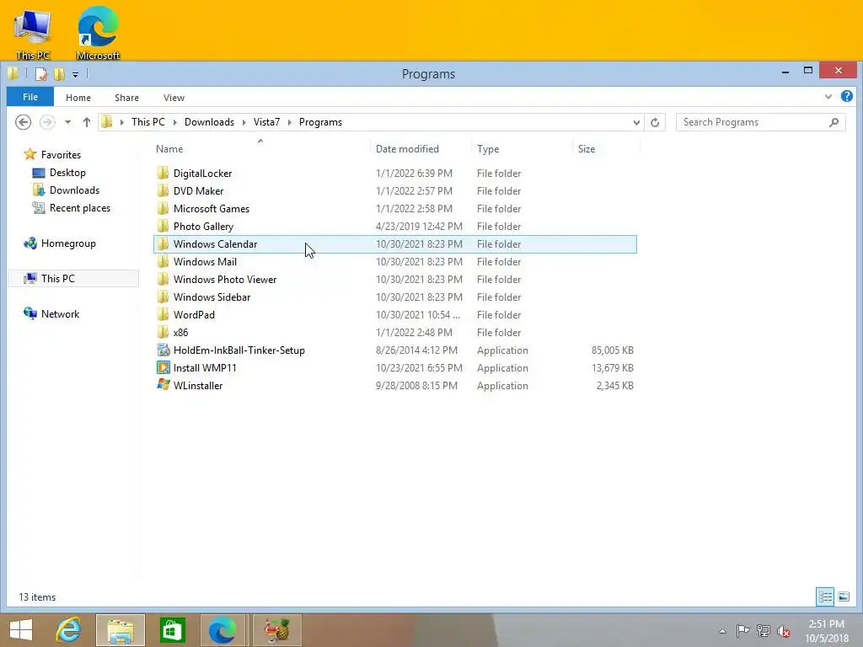The height and width of the screenshot is (647, 863).
Task: Select the Windows Calendar folder
Action: (x=395, y=244)
